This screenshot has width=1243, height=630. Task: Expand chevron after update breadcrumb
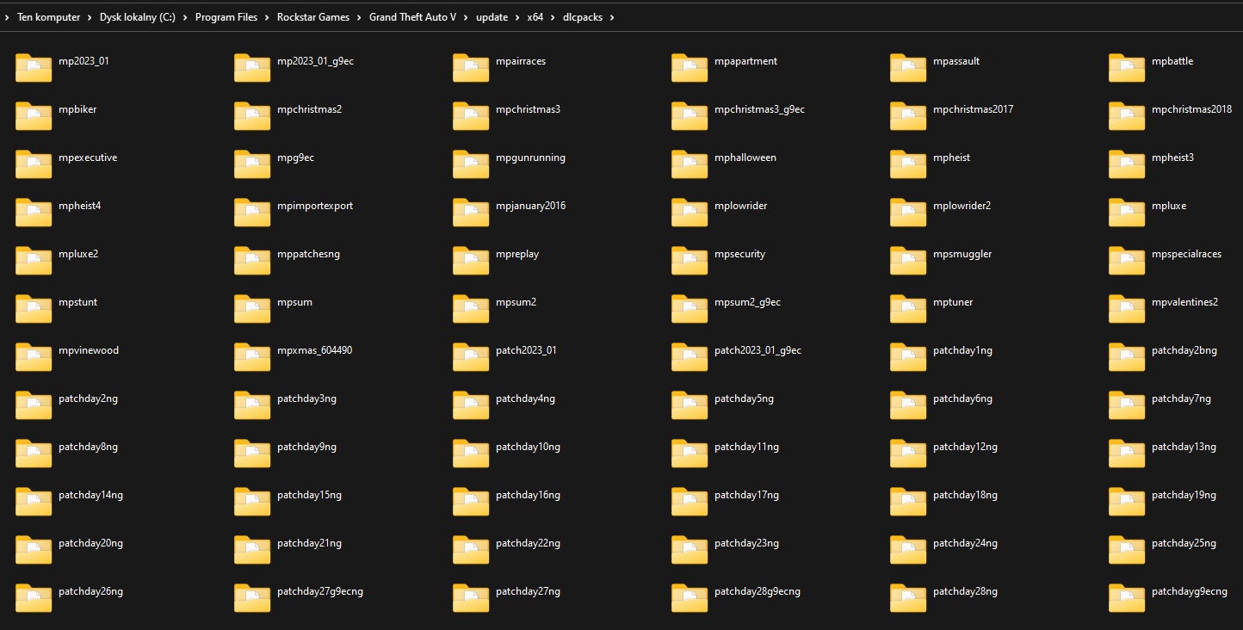pos(517,17)
